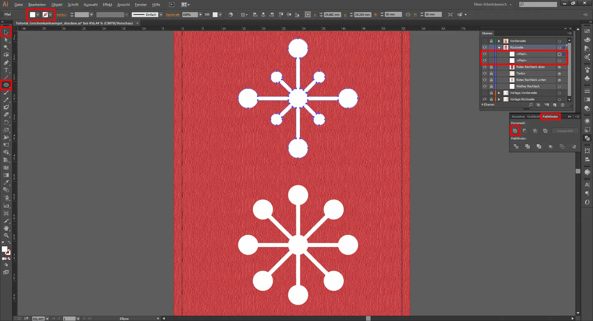Select the Type tool
593x321 pixels.
[6, 70]
